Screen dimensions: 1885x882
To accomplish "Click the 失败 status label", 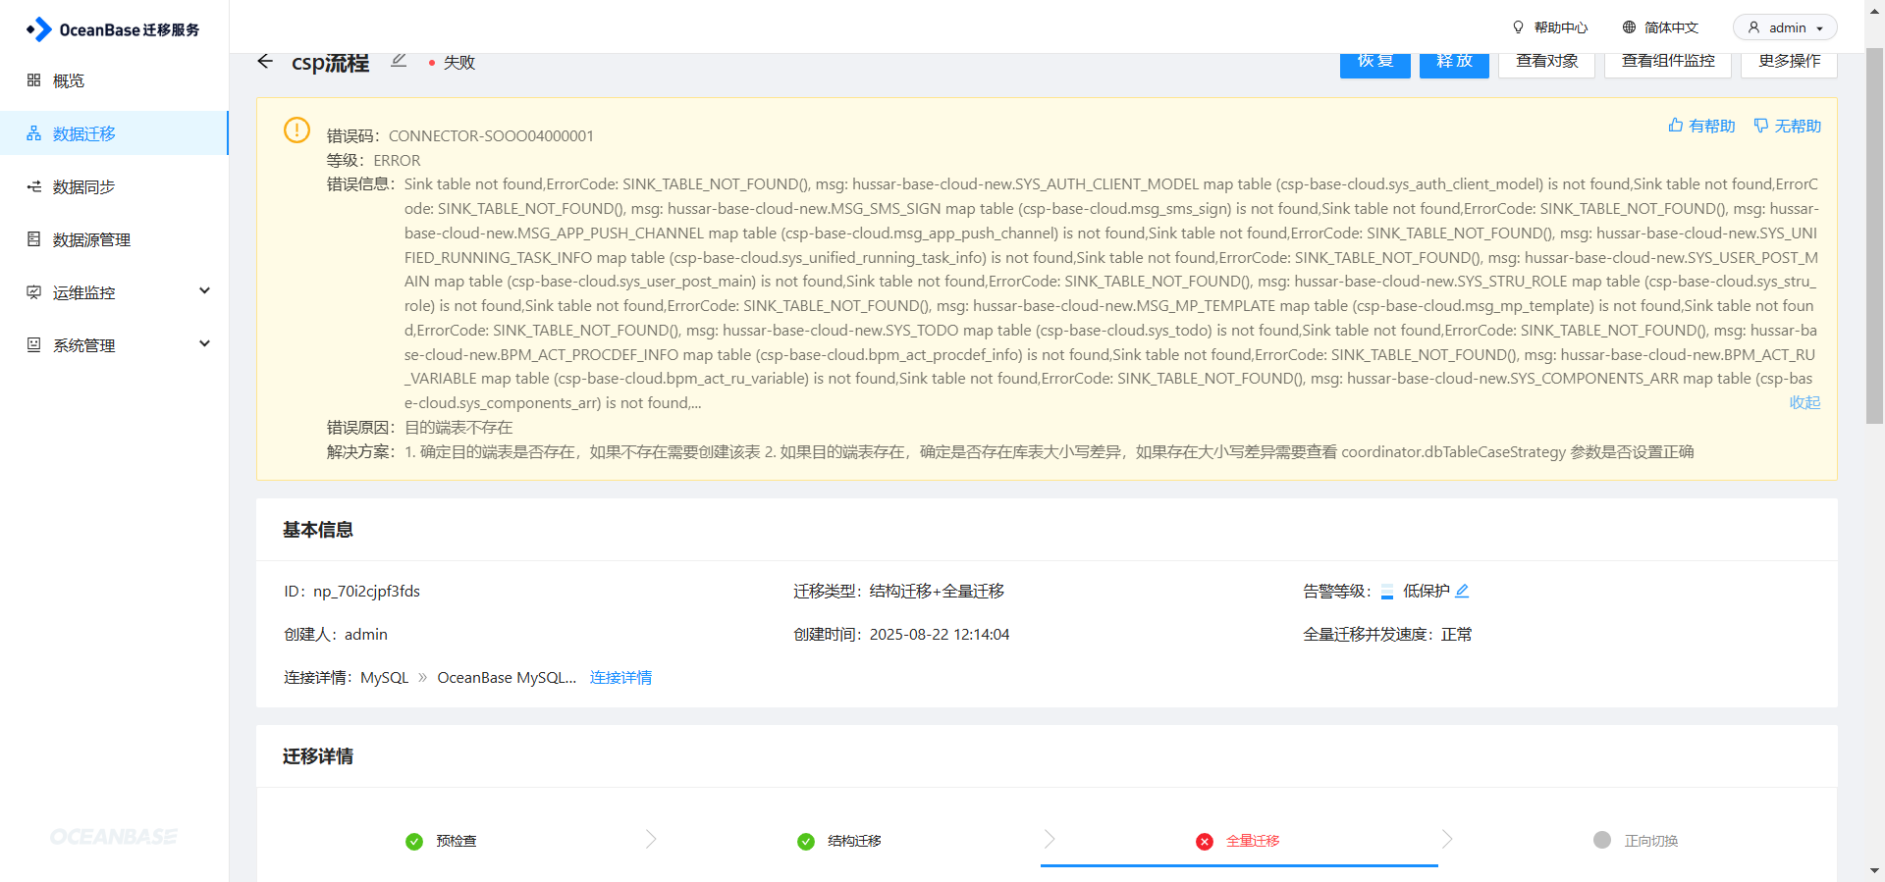I will (459, 62).
